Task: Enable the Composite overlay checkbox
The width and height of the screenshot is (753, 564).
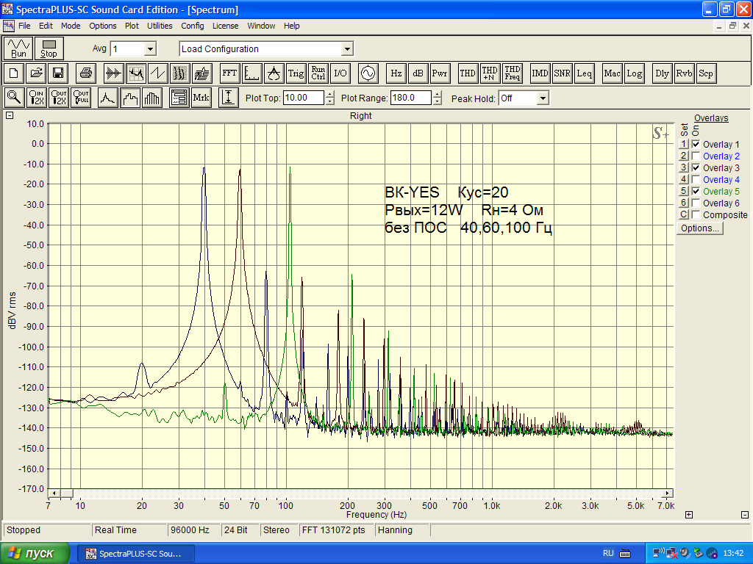Action: point(696,215)
